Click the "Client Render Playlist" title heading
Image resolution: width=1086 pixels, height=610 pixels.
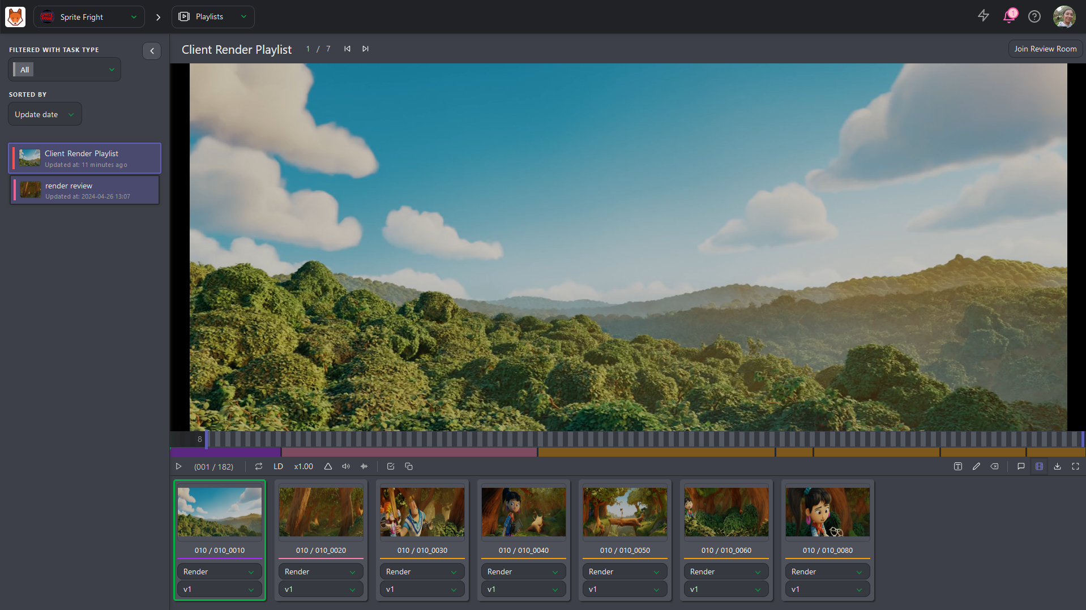[237, 49]
